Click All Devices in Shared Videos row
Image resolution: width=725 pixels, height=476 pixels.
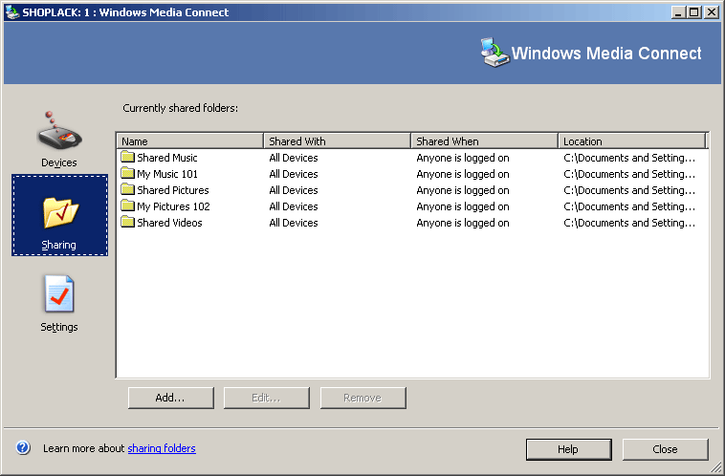pyautogui.click(x=294, y=223)
